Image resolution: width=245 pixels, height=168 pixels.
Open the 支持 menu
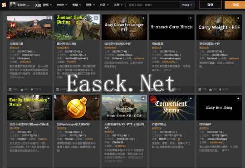pyautogui.click(x=118, y=5)
